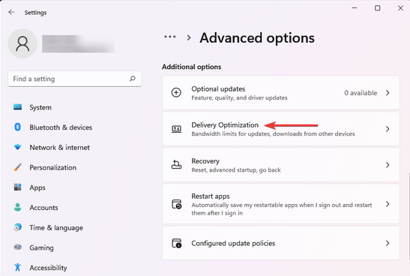Screen dimensions: 410x276
Task: Expand Recovery chevron
Action: pyautogui.click(x=388, y=165)
